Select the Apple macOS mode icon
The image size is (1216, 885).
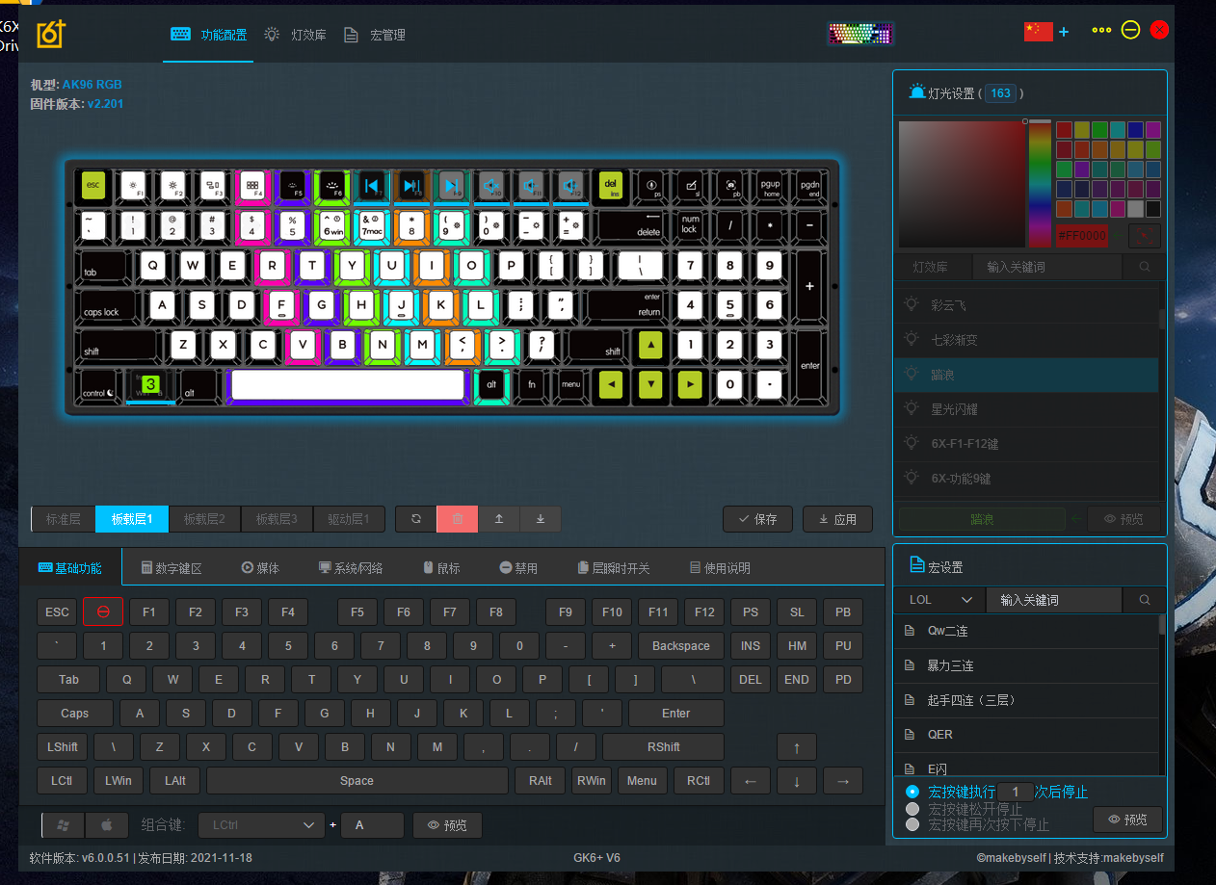coord(107,825)
